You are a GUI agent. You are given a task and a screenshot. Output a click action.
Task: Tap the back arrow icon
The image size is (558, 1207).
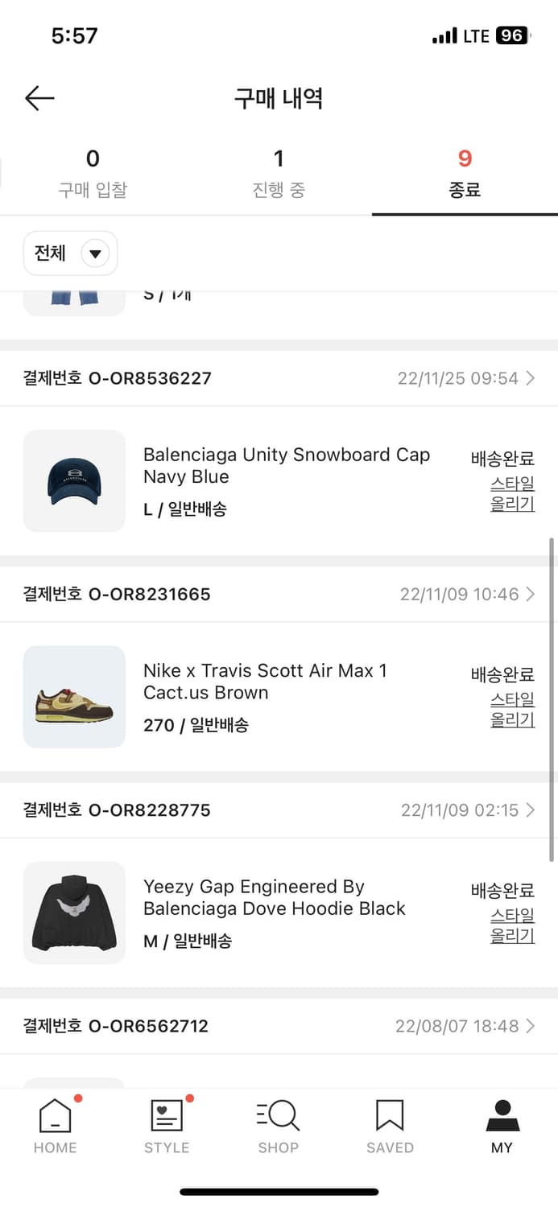(x=39, y=99)
